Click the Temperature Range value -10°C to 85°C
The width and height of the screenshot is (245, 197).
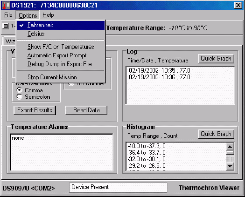[188, 28]
